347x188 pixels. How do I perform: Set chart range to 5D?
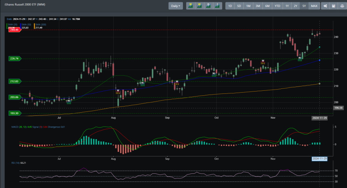coord(239,6)
